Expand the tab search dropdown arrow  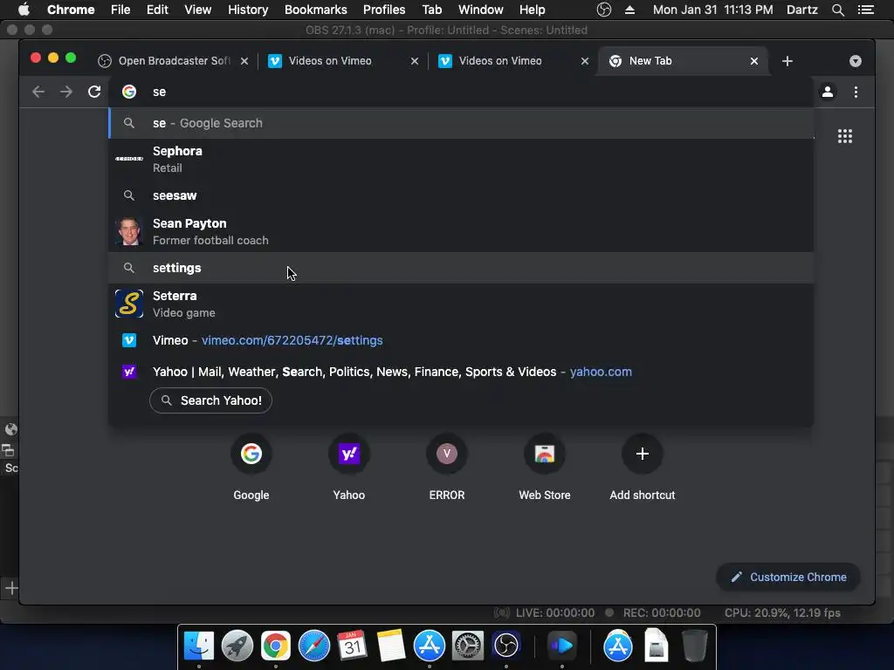tap(856, 61)
